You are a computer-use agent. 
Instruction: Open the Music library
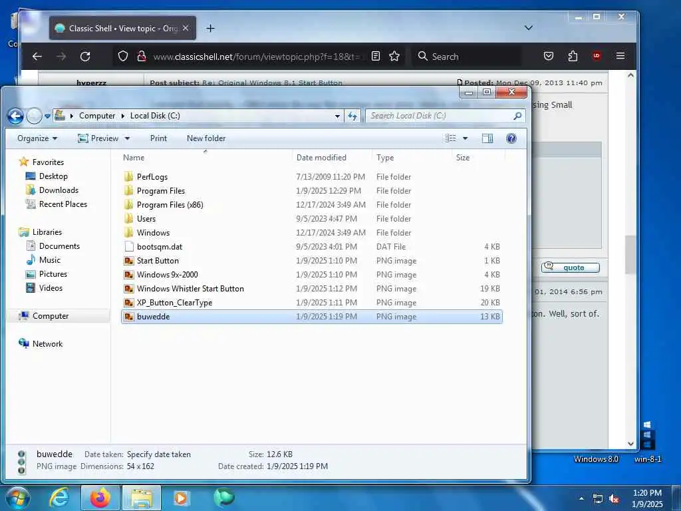(x=49, y=260)
